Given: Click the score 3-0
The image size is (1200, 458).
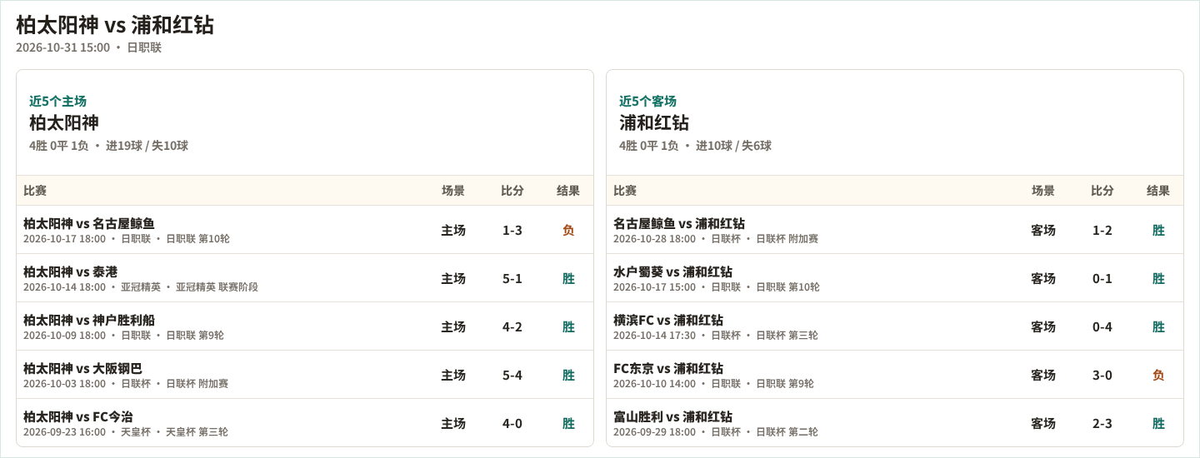Looking at the screenshot, I should (1102, 375).
